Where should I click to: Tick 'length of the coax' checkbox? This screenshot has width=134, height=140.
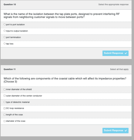coord(5,115)
